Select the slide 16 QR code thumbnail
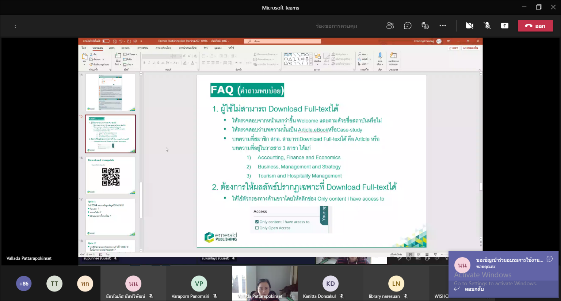This screenshot has height=301, width=561. (111, 176)
